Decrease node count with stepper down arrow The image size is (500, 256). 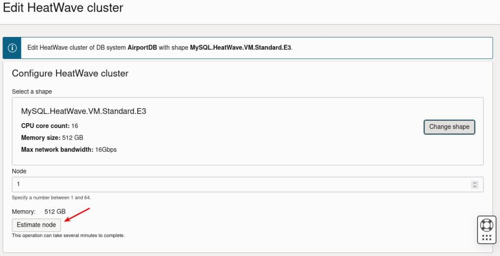(475, 186)
